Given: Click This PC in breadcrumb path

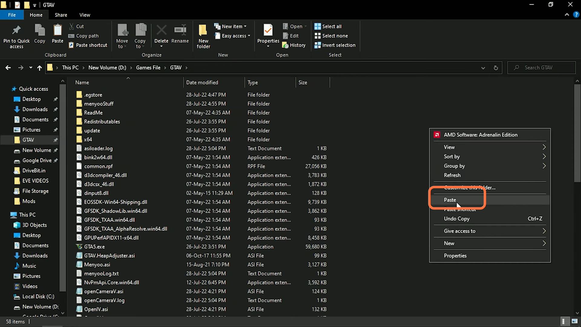Looking at the screenshot, I should point(70,68).
